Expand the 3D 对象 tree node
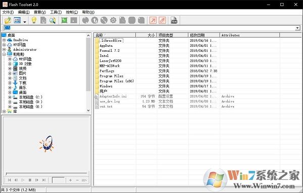Image resolution: width=303 pixels, height=193 pixels. pos(10,64)
